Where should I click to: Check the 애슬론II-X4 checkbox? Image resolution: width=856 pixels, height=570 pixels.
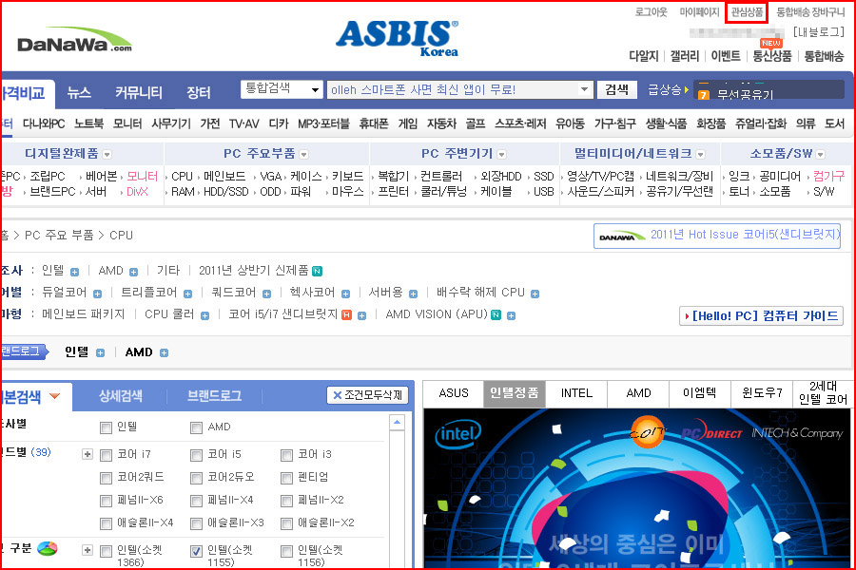tap(106, 524)
